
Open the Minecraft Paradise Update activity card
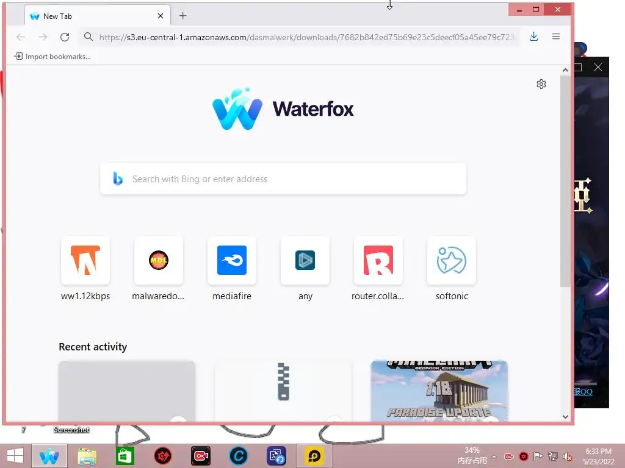point(439,391)
